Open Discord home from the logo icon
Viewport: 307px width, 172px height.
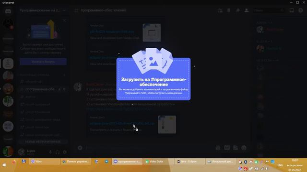pyautogui.click(x=8, y=11)
